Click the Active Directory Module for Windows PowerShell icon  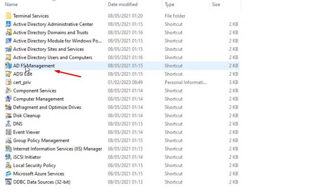pos(8,41)
